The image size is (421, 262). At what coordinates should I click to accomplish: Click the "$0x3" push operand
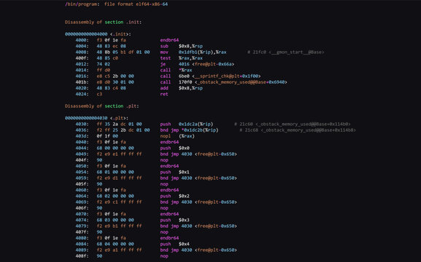click(184, 220)
